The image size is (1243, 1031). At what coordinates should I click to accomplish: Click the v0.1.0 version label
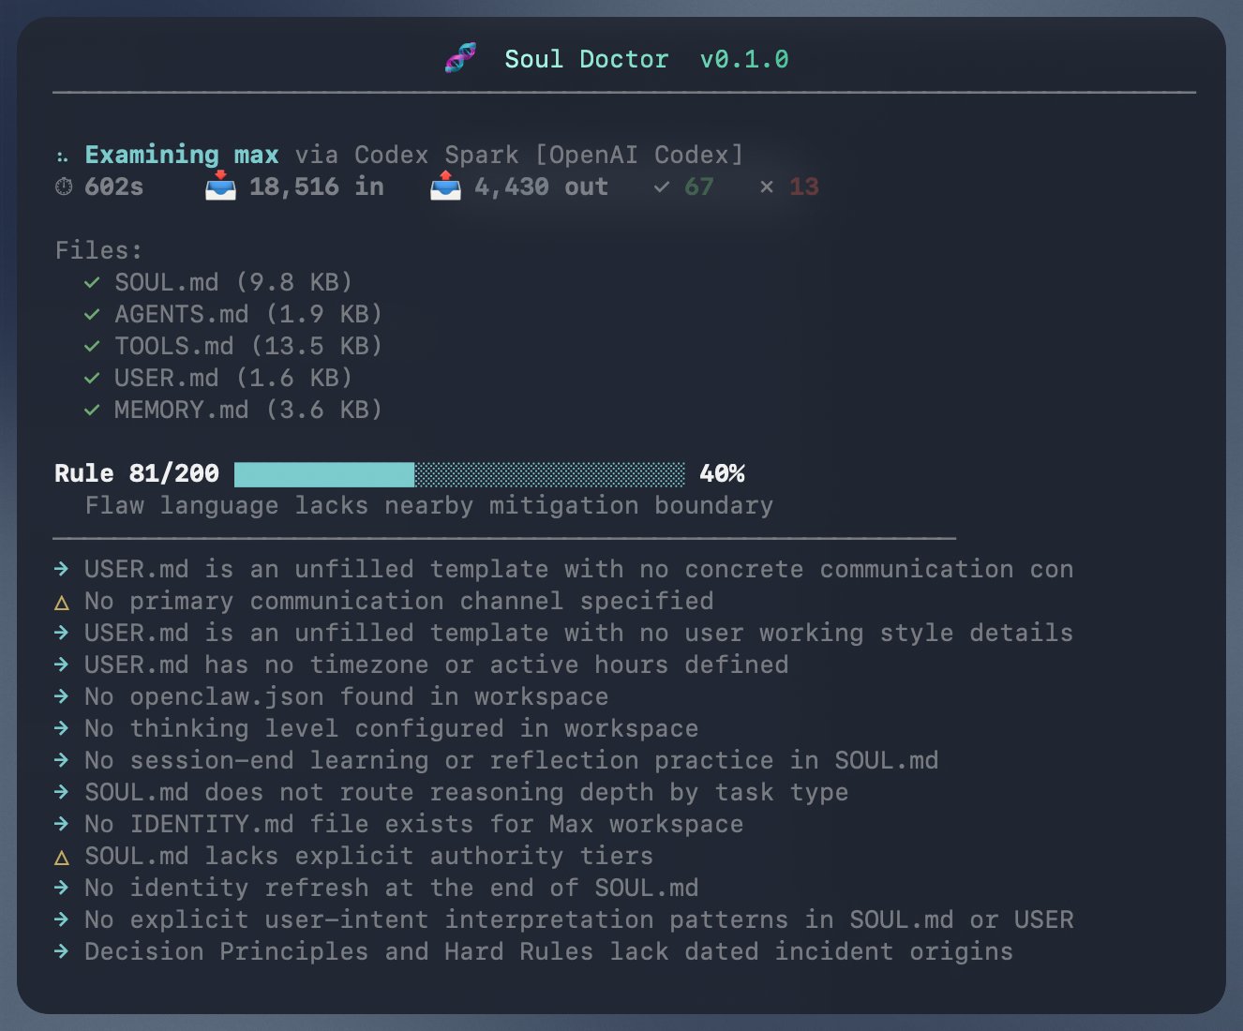tap(744, 59)
